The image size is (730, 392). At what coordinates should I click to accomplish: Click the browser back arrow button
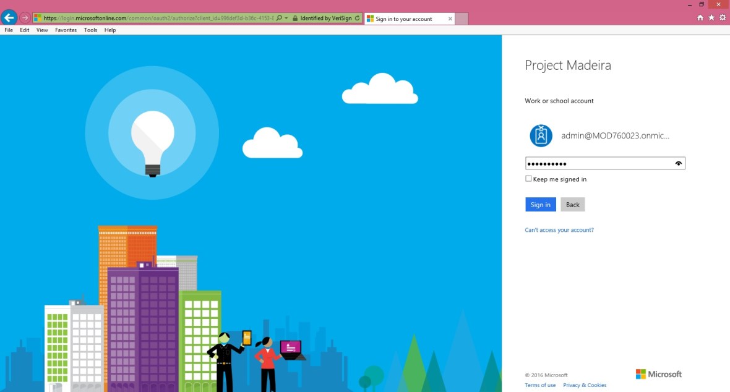(9, 17)
